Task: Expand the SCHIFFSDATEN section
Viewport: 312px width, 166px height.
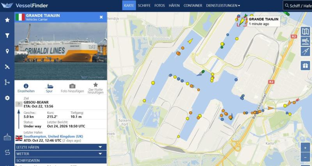Action: click(61, 161)
